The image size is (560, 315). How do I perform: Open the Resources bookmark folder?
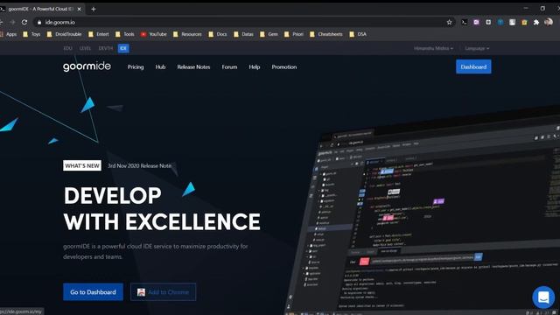pos(187,34)
